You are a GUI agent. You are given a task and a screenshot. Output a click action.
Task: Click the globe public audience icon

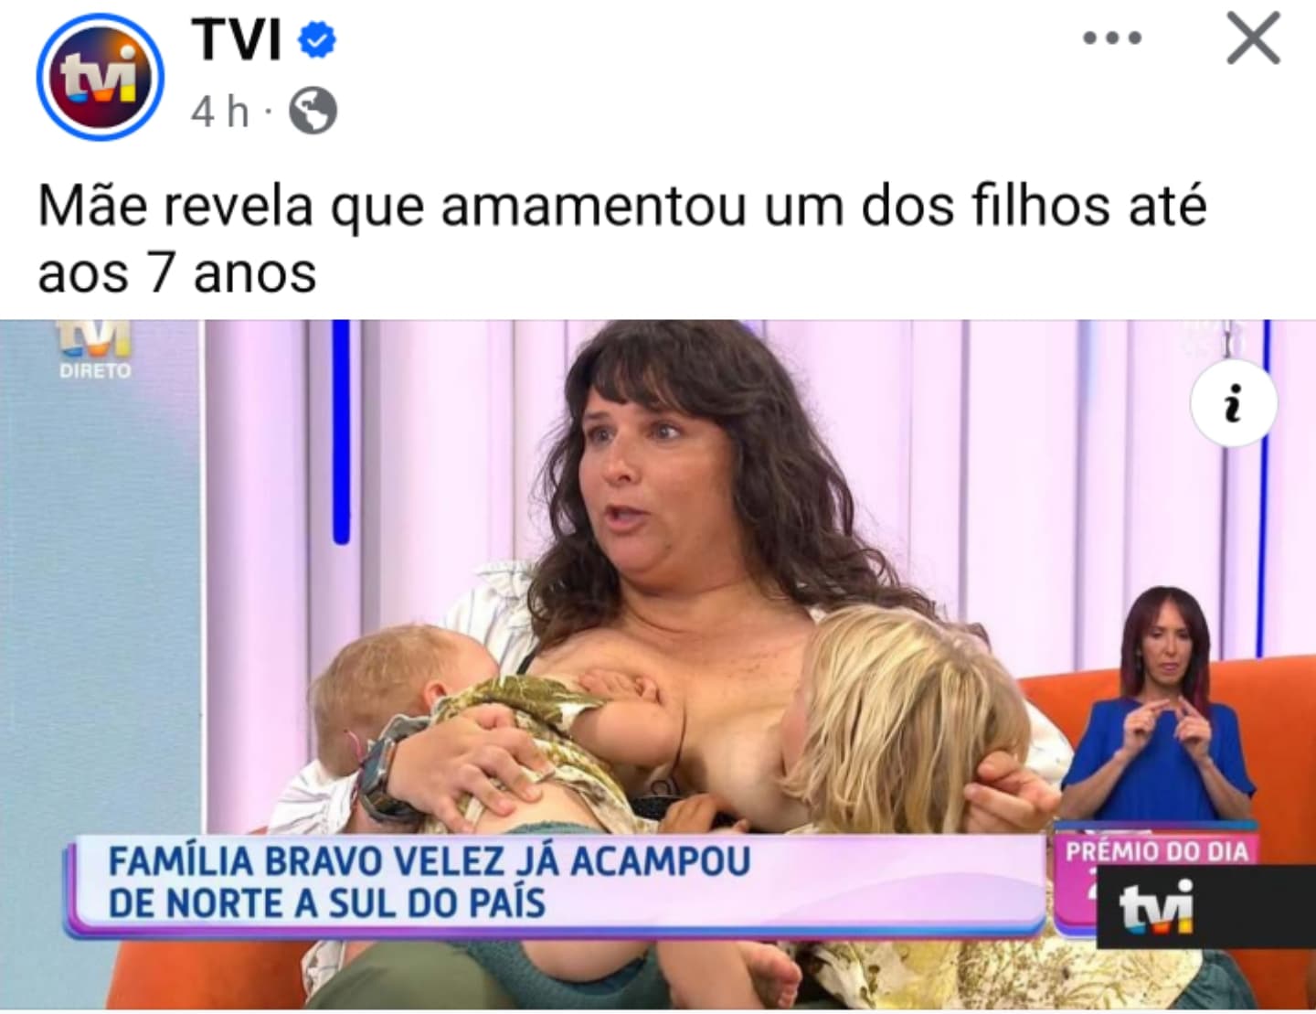tap(313, 112)
